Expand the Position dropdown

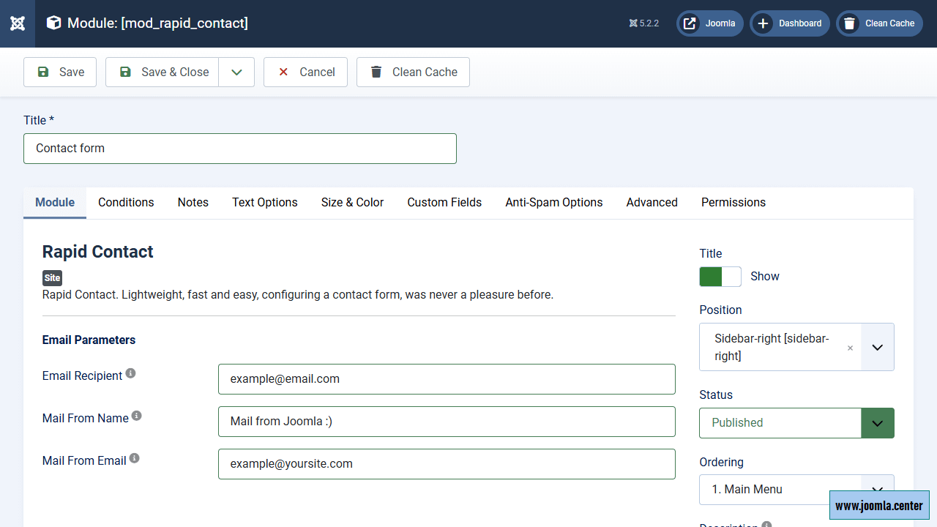(x=878, y=347)
